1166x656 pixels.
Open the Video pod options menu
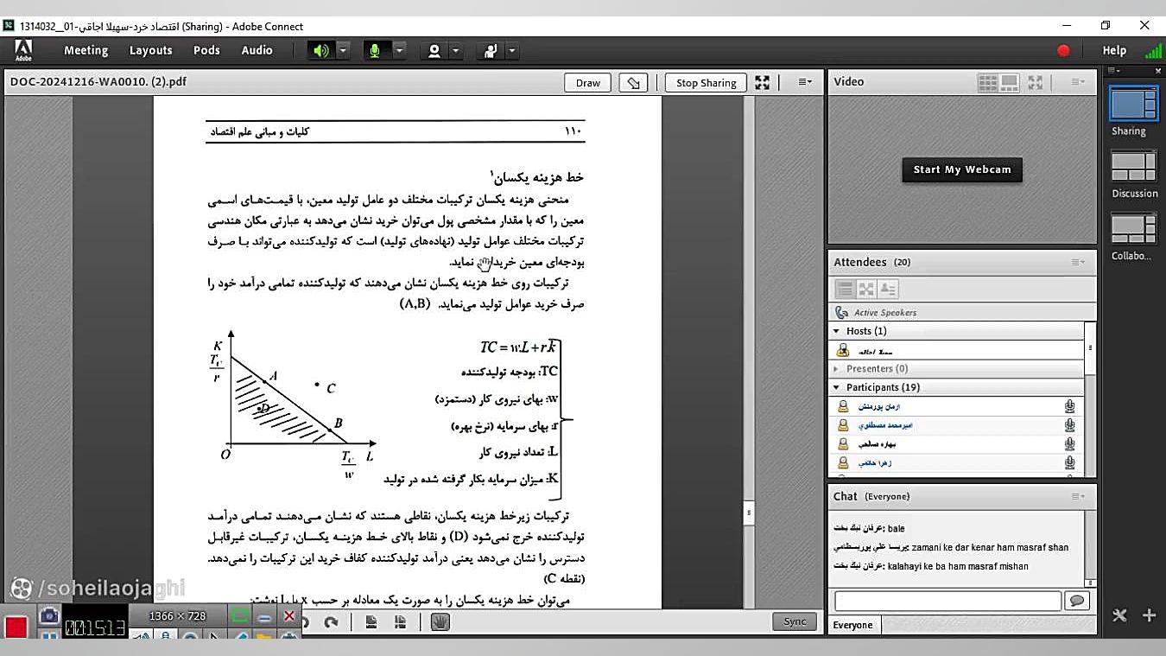pos(1078,82)
